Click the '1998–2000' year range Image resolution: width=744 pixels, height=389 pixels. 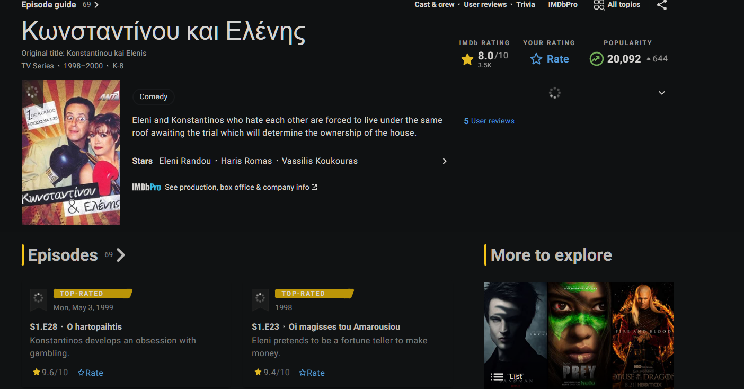(x=83, y=66)
